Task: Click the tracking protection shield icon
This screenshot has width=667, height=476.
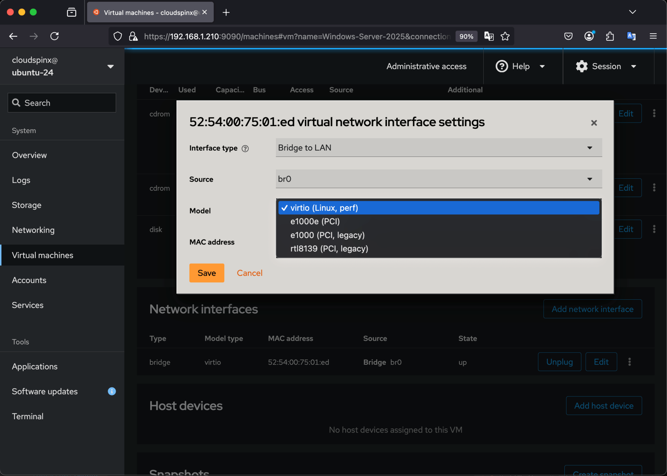Action: pos(118,36)
